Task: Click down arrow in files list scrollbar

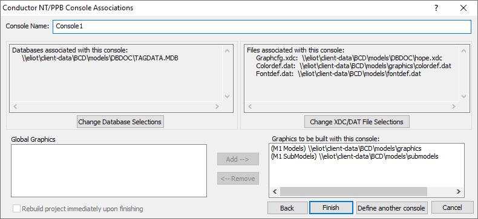Action: click(463, 97)
